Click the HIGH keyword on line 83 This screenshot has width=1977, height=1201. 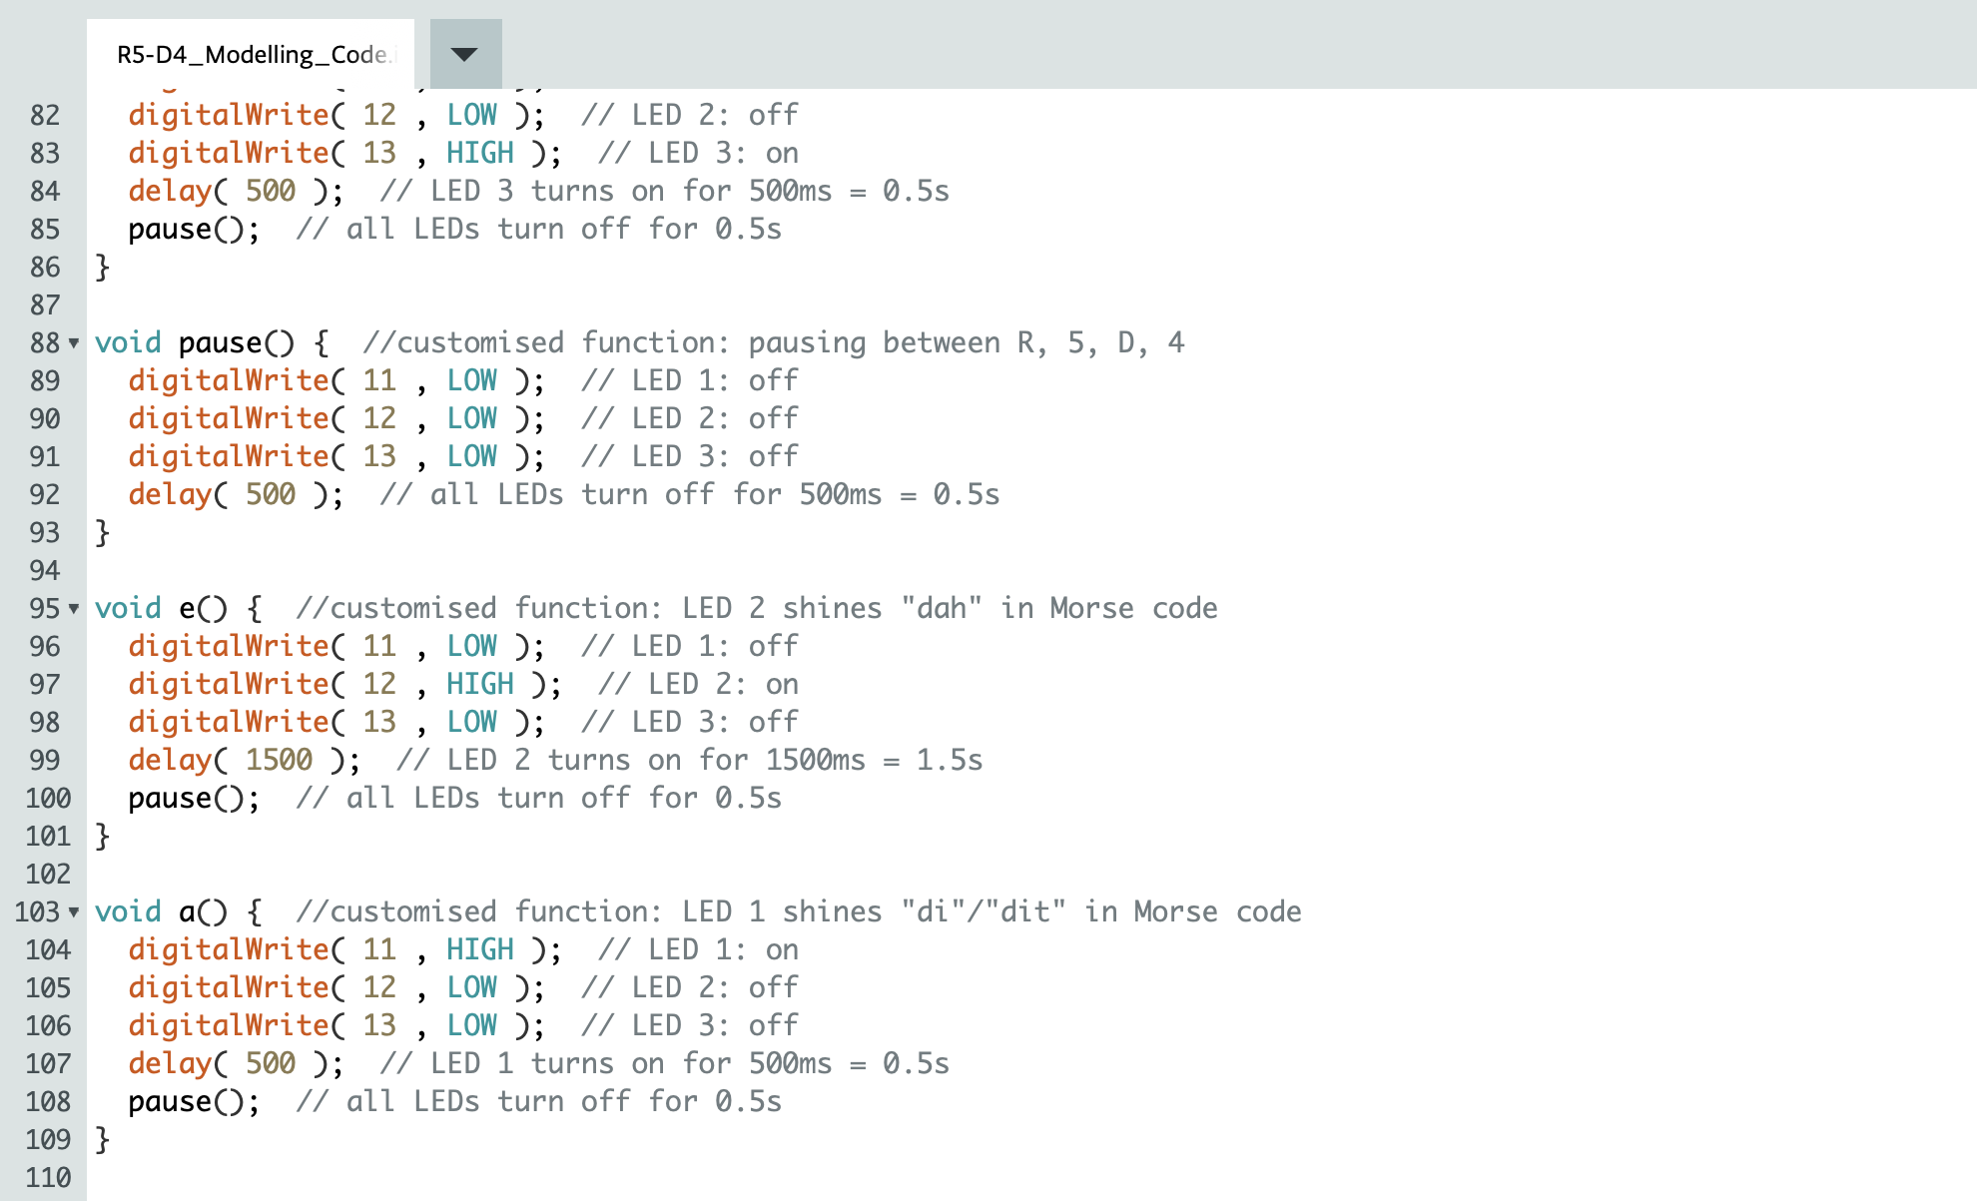click(x=480, y=154)
